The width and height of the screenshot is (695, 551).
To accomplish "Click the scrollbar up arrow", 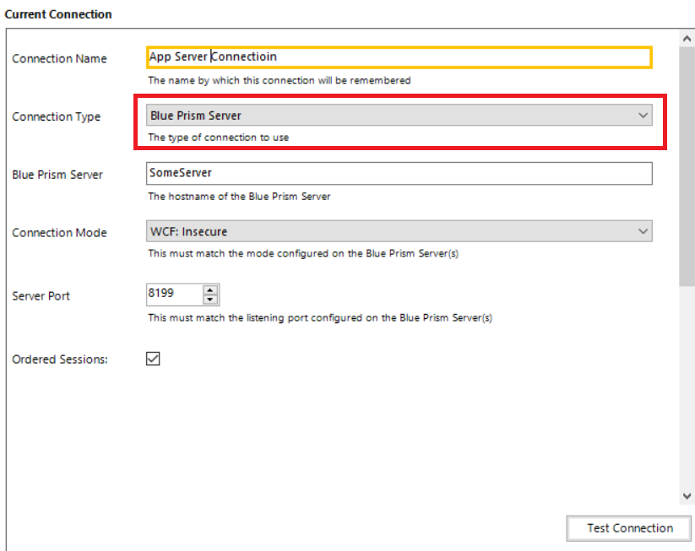I will coord(686,39).
